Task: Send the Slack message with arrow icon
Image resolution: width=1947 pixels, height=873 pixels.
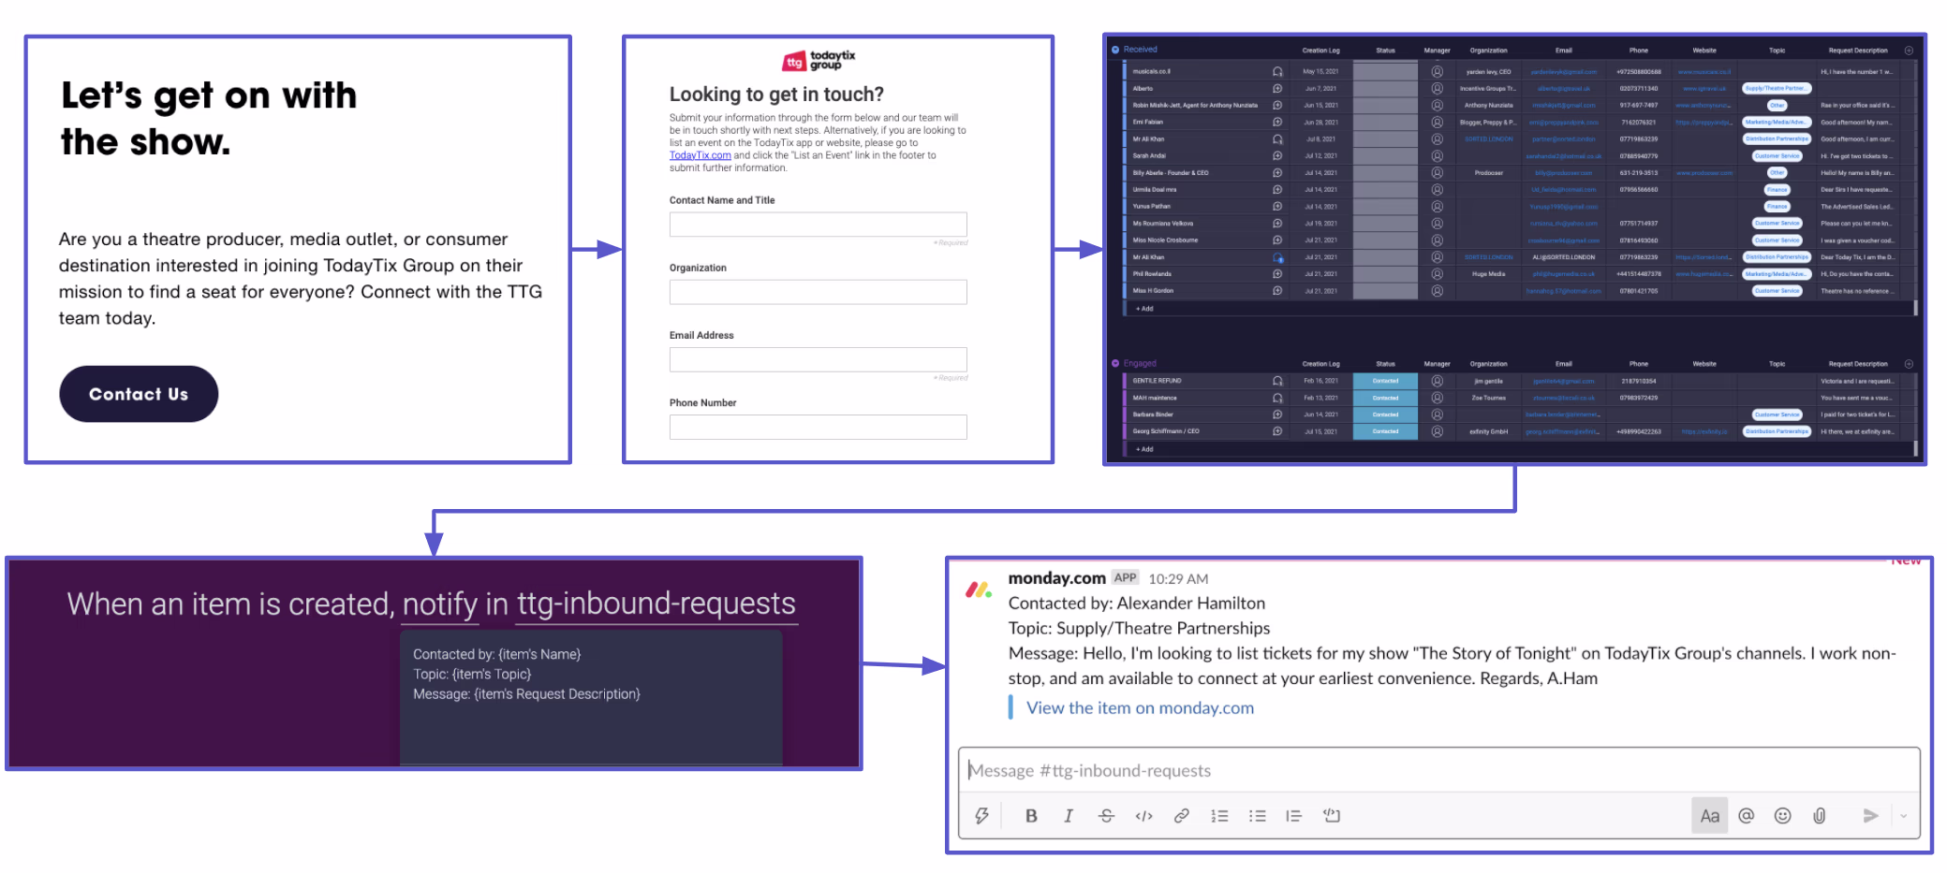Action: click(x=1870, y=816)
